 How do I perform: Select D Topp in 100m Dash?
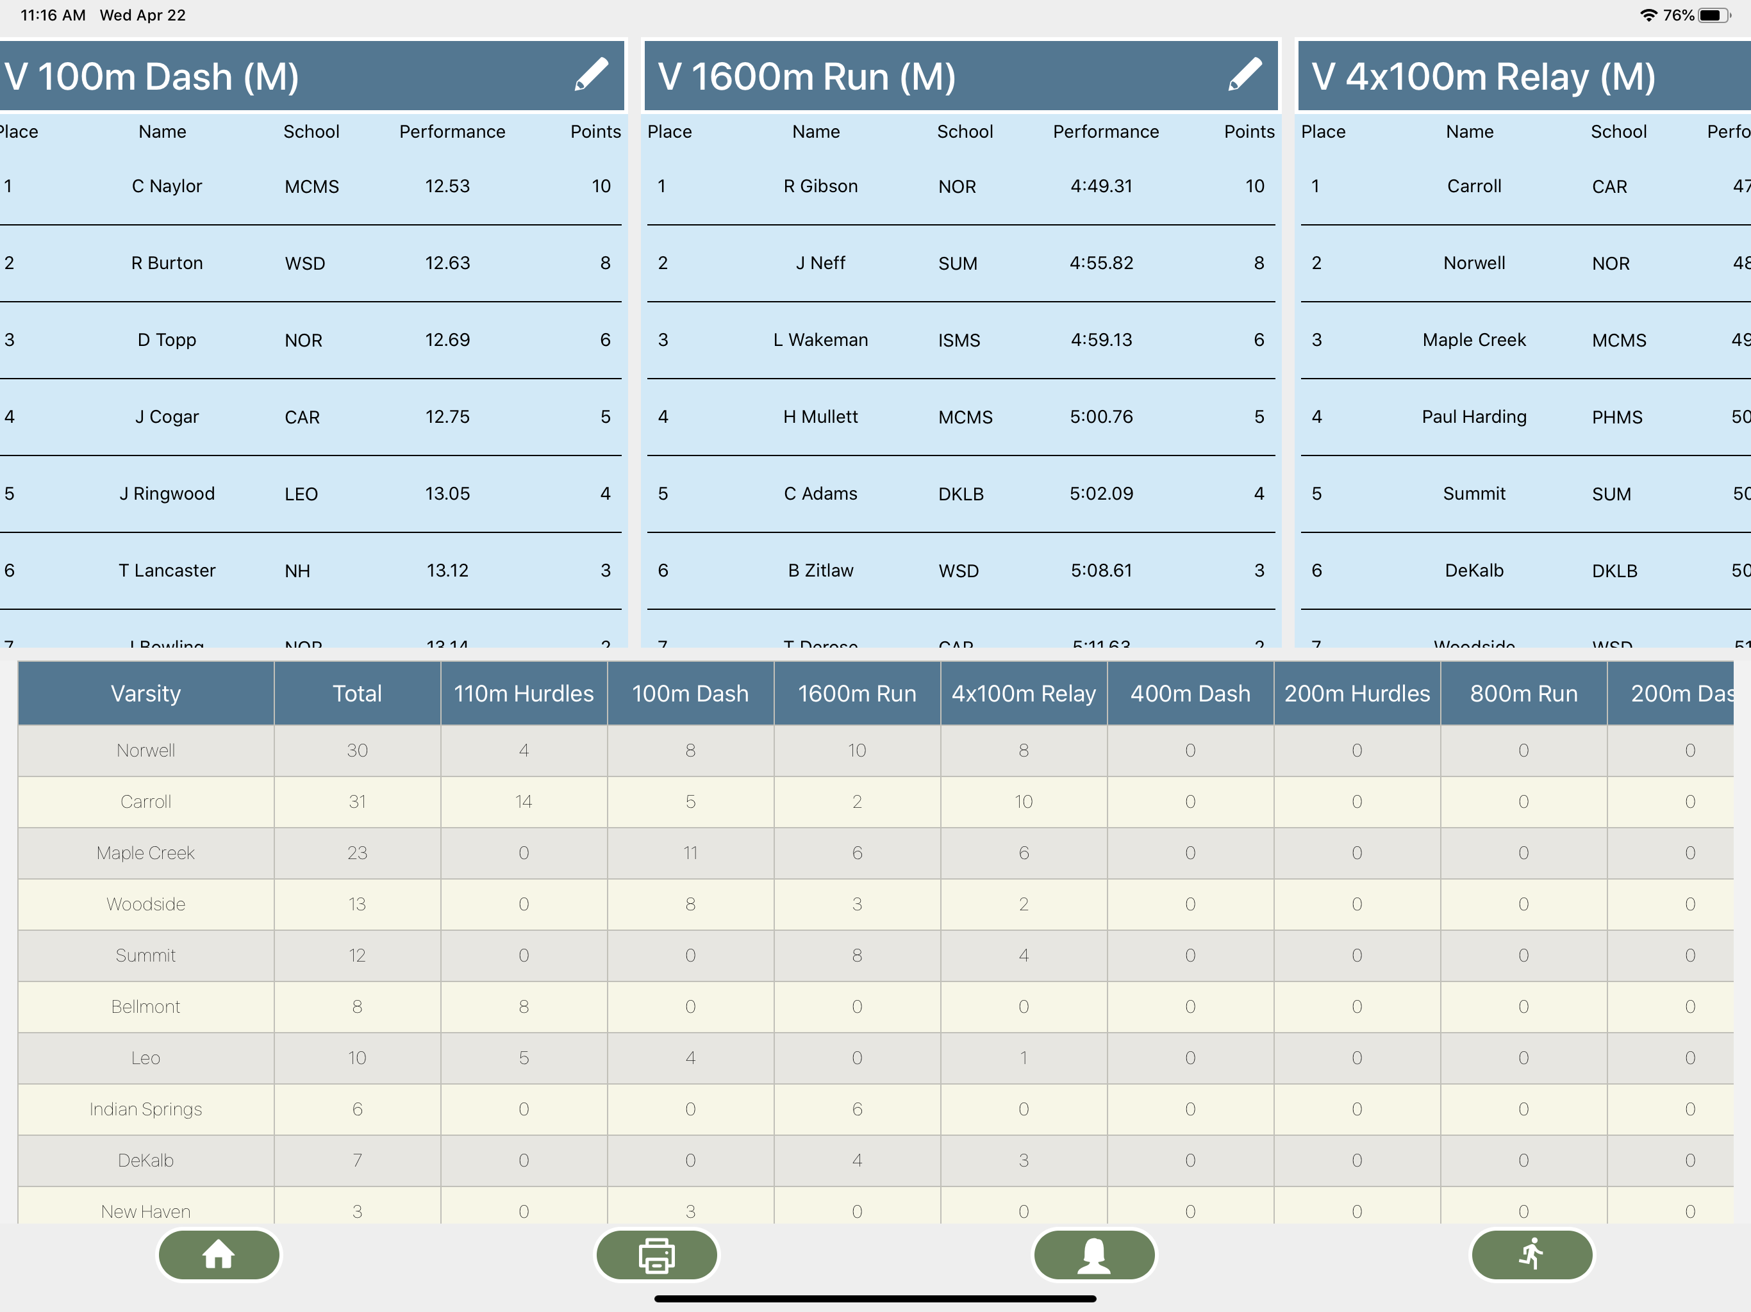(167, 340)
